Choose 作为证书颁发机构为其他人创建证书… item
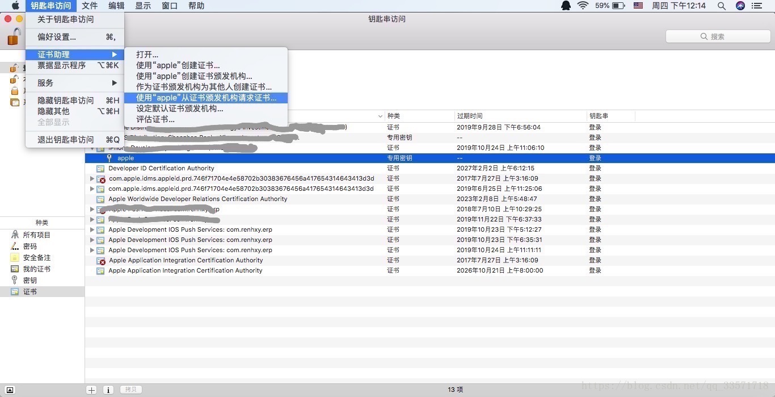775x397 pixels. pos(206,87)
